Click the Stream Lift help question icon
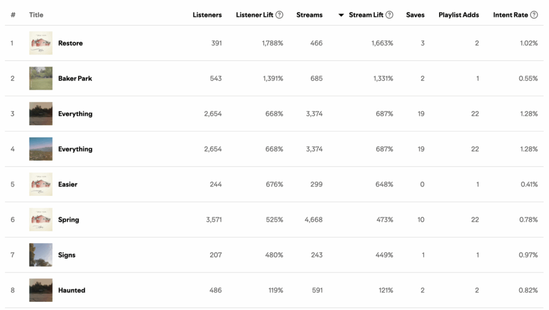This screenshot has width=549, height=310. point(389,14)
